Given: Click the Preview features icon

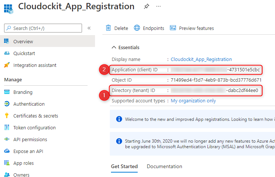Looking at the screenshot, I should tap(173, 28).
